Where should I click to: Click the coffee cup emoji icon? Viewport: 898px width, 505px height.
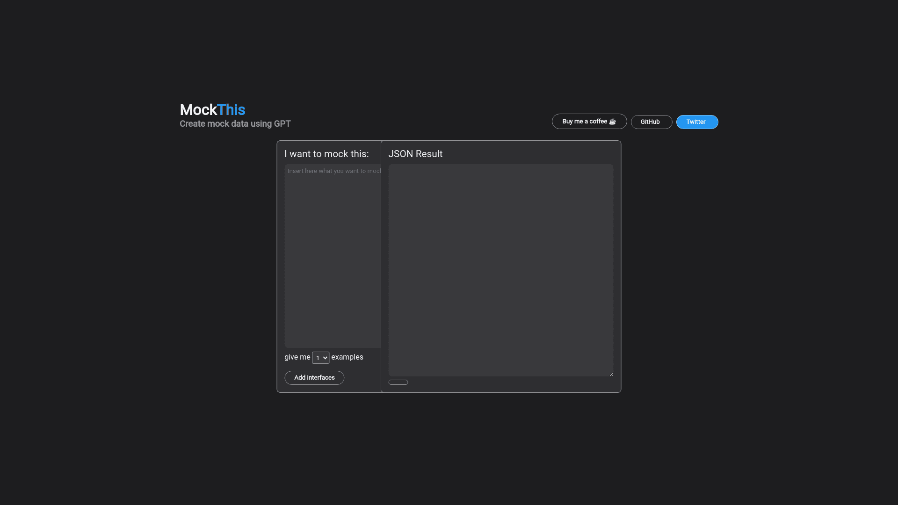(x=612, y=122)
